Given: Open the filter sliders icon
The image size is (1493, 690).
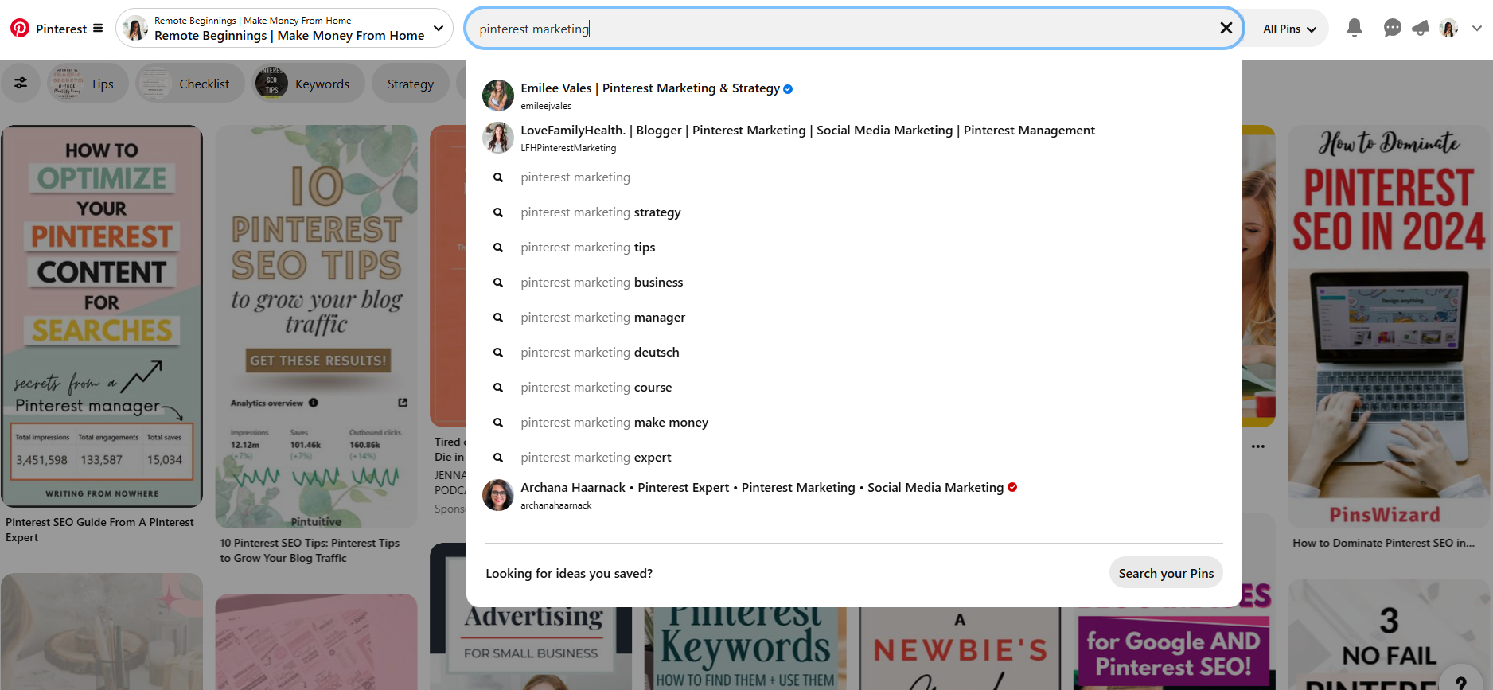Looking at the screenshot, I should (x=21, y=83).
